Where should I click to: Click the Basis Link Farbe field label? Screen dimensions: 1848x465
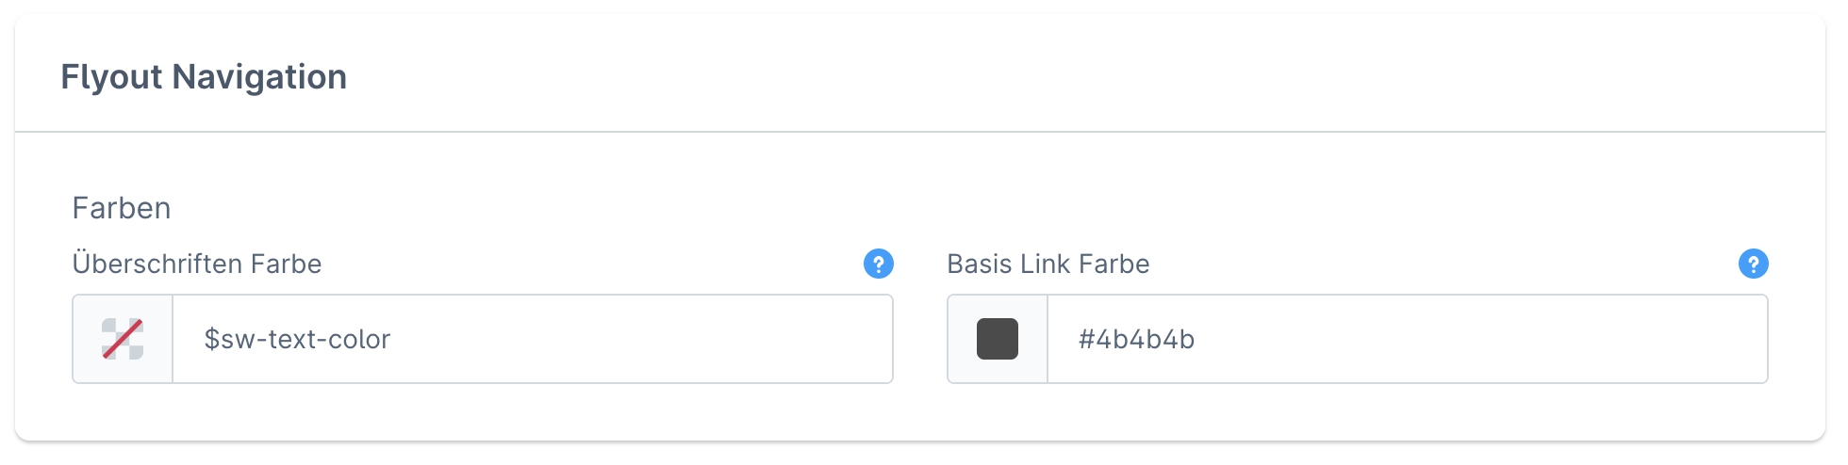point(1048,264)
